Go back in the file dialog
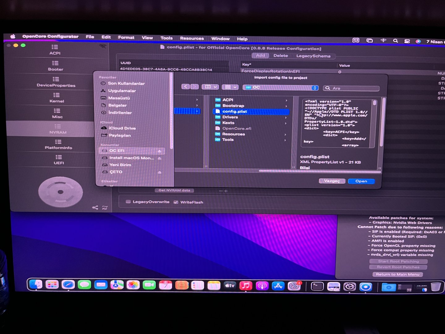445x334 pixels. 185,87
